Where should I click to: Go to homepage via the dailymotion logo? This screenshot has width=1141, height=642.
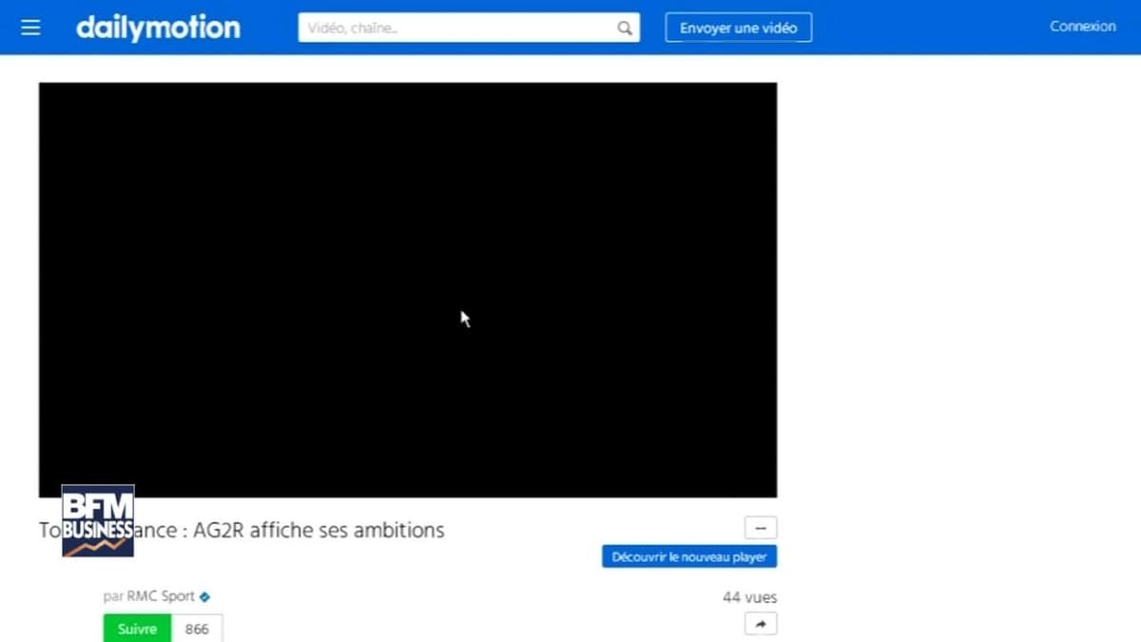(158, 28)
